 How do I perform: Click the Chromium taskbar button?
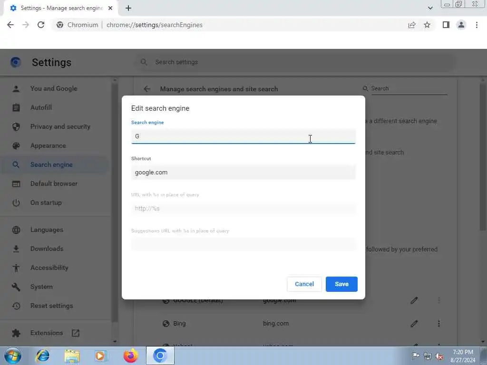tap(160, 355)
